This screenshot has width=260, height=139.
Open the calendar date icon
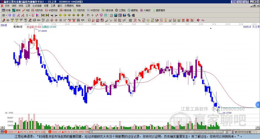point(111,15)
